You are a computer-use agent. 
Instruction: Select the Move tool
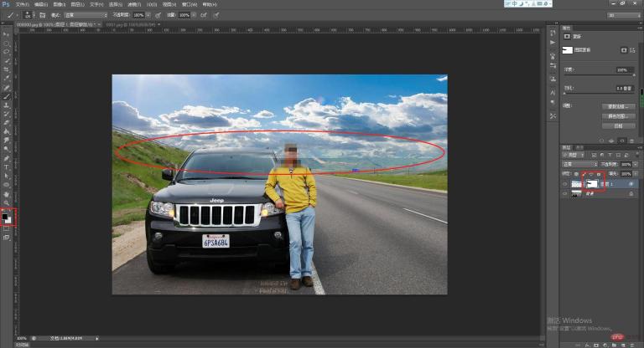click(x=8, y=33)
